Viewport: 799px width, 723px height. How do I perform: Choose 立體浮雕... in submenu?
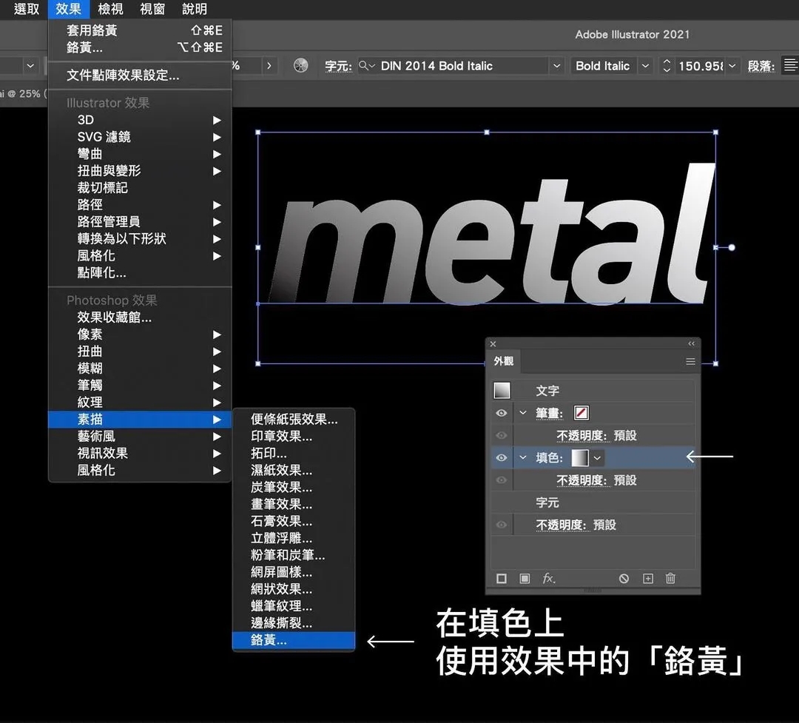pos(294,538)
